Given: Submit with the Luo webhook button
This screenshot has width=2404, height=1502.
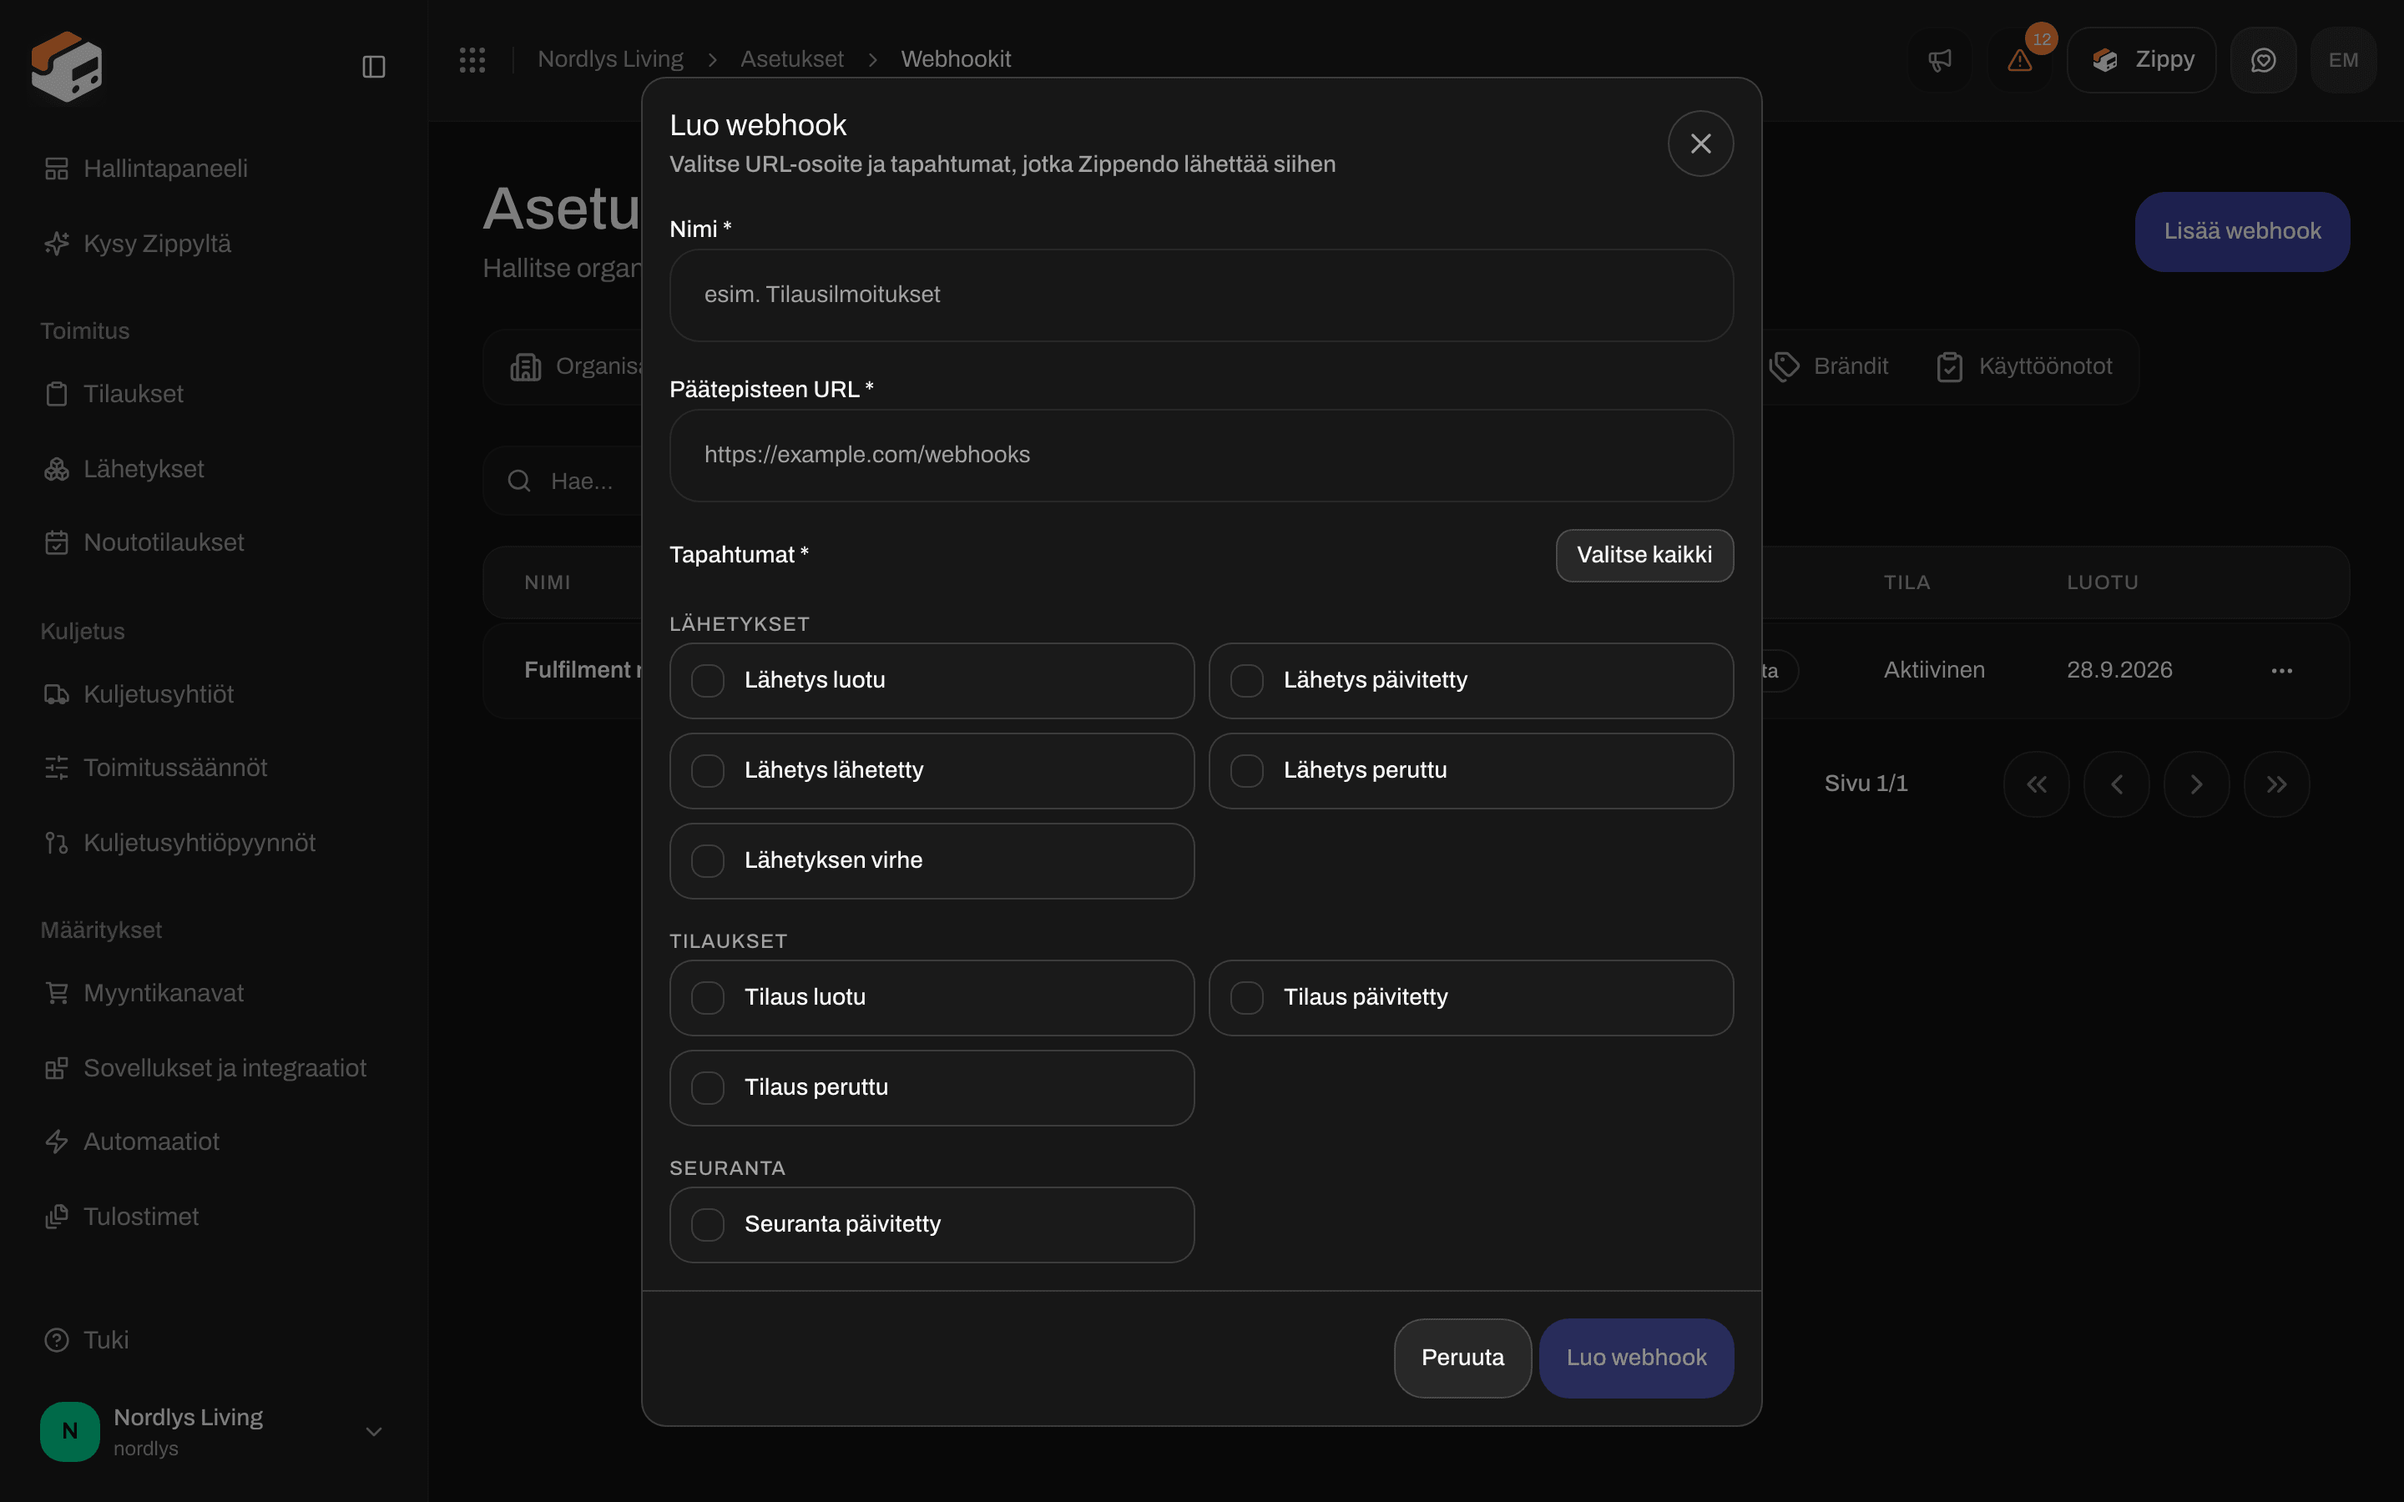Looking at the screenshot, I should coord(1636,1358).
